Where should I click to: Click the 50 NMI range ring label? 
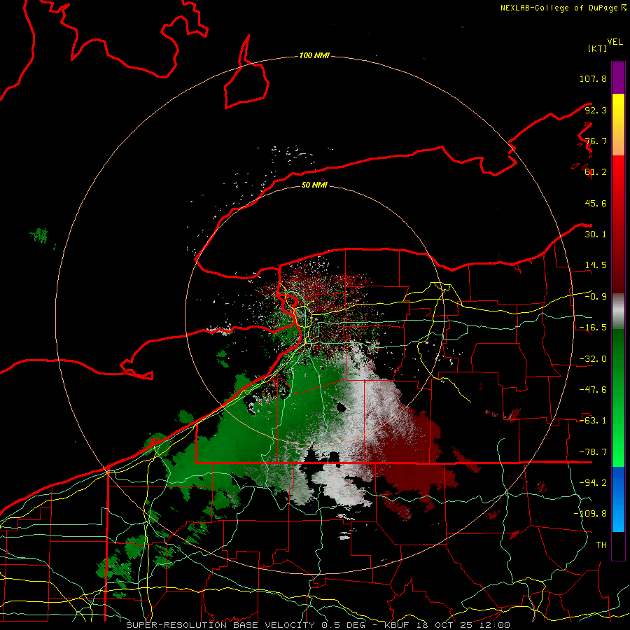tap(314, 185)
